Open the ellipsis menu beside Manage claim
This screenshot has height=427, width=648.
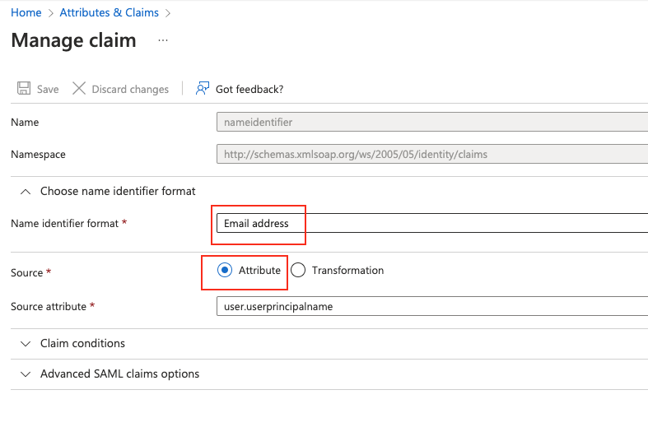click(163, 40)
